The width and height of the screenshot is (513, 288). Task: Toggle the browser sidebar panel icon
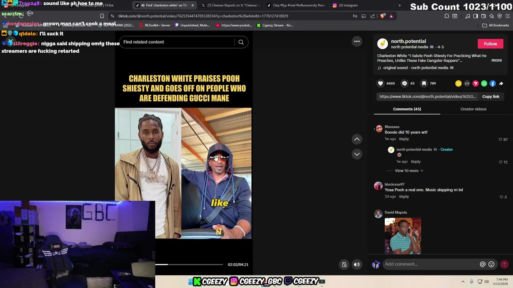(475, 16)
